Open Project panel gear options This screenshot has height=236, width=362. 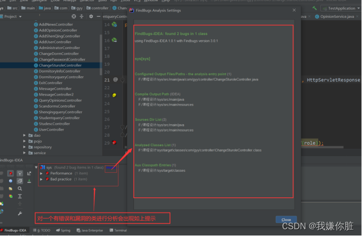coord(91,16)
